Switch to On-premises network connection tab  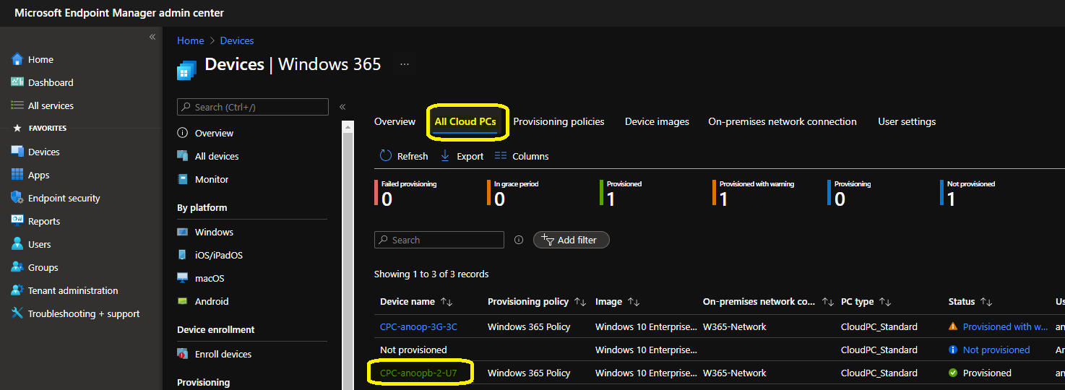pyautogui.click(x=782, y=121)
